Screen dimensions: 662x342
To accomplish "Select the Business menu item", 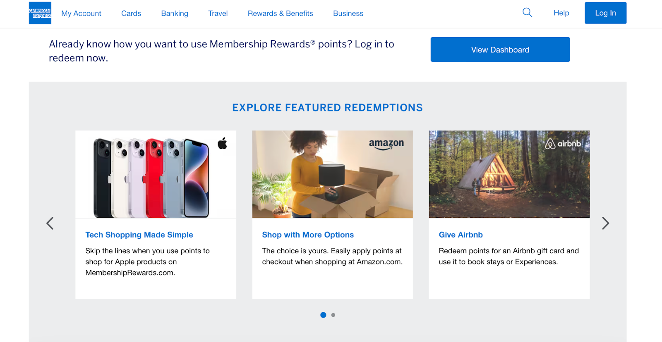I will coord(348,13).
